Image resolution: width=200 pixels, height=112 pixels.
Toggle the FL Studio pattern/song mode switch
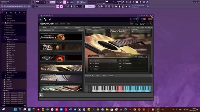point(38,1)
